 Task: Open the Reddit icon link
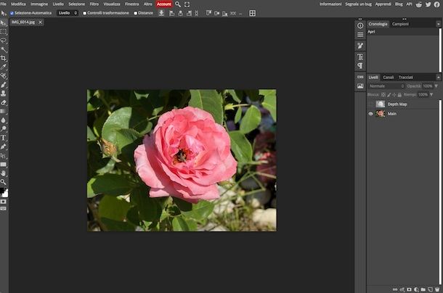click(x=419, y=4)
